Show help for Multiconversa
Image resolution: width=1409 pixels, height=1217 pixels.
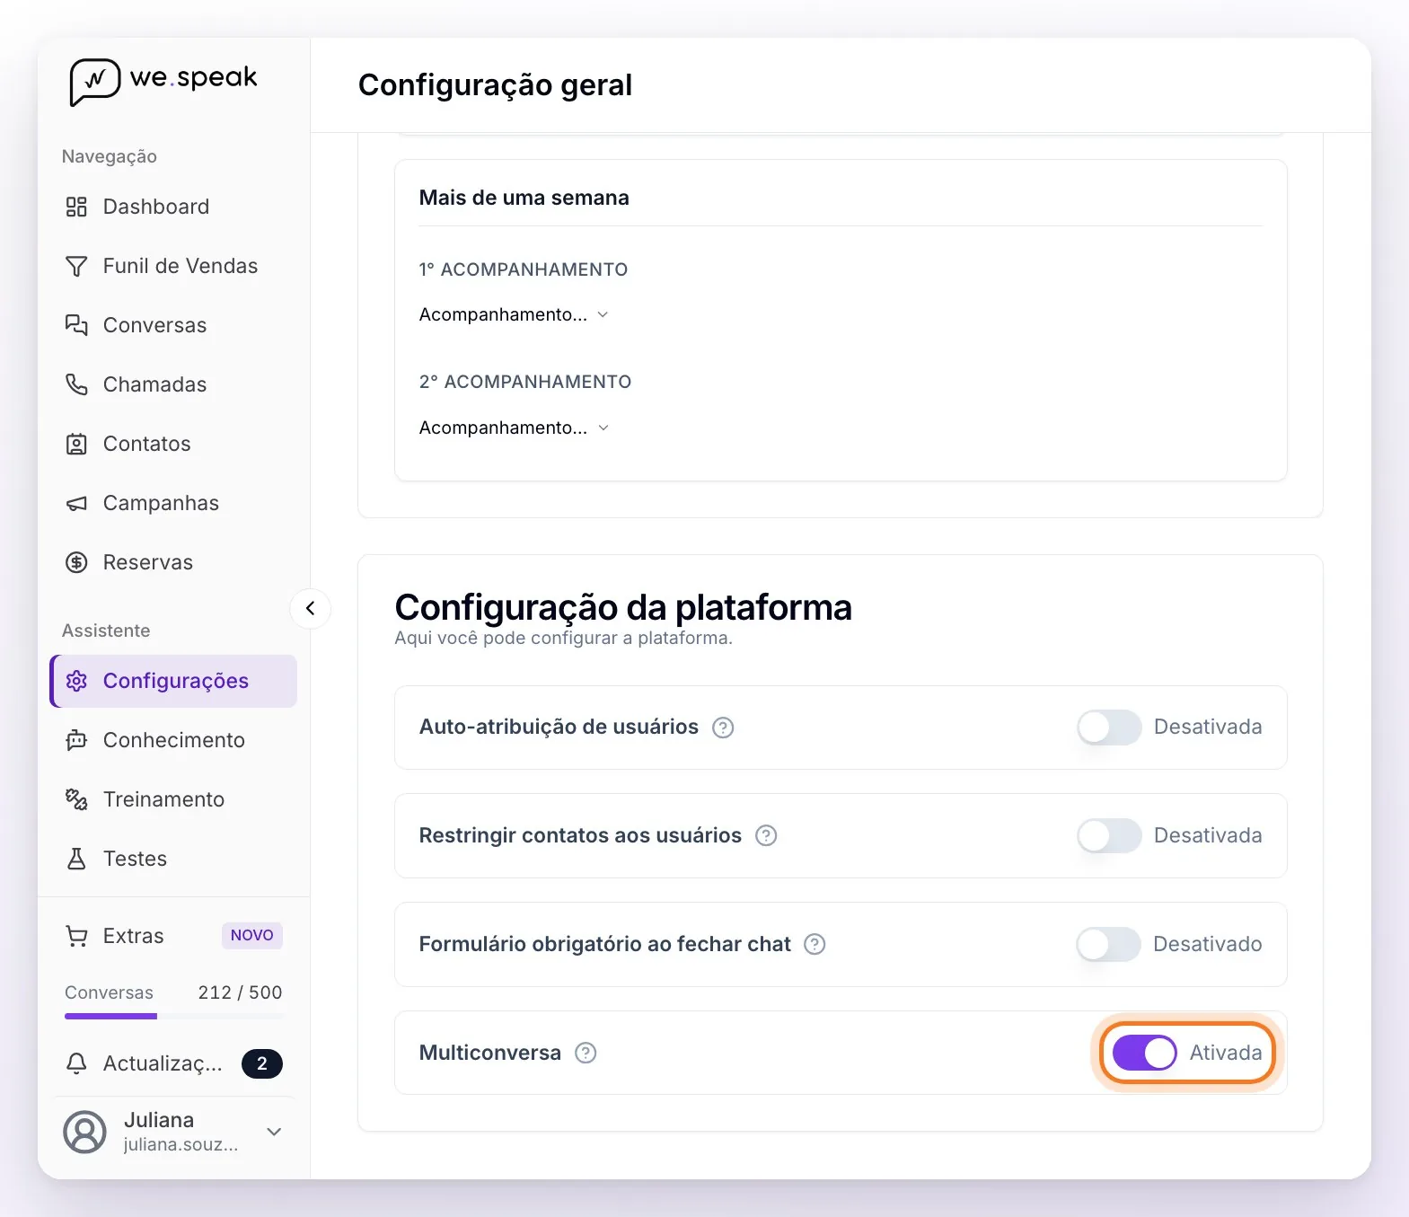coord(586,1053)
